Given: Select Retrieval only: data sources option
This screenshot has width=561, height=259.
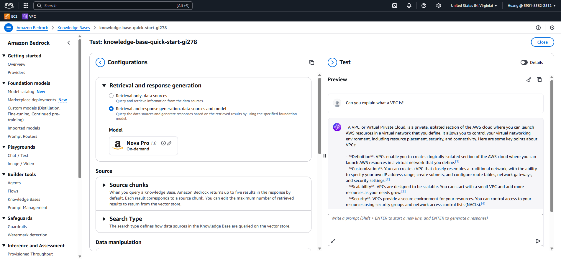Looking at the screenshot, I should (x=111, y=96).
